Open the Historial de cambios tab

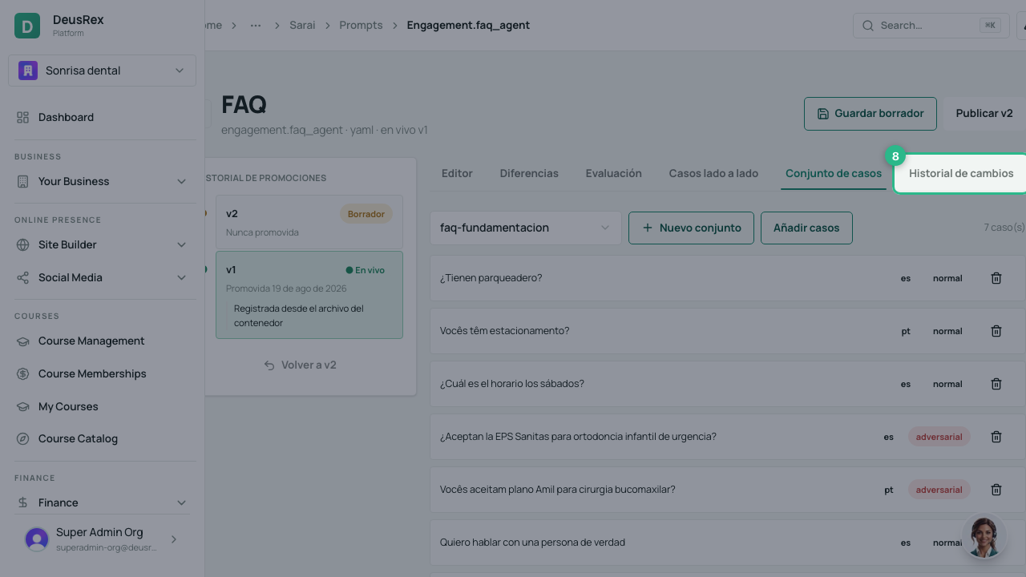[961, 173]
